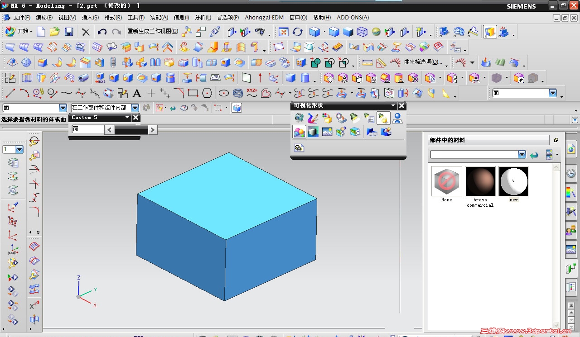The image size is (580, 337).
Task: Click the binoculars find icon
Action: (260, 32)
